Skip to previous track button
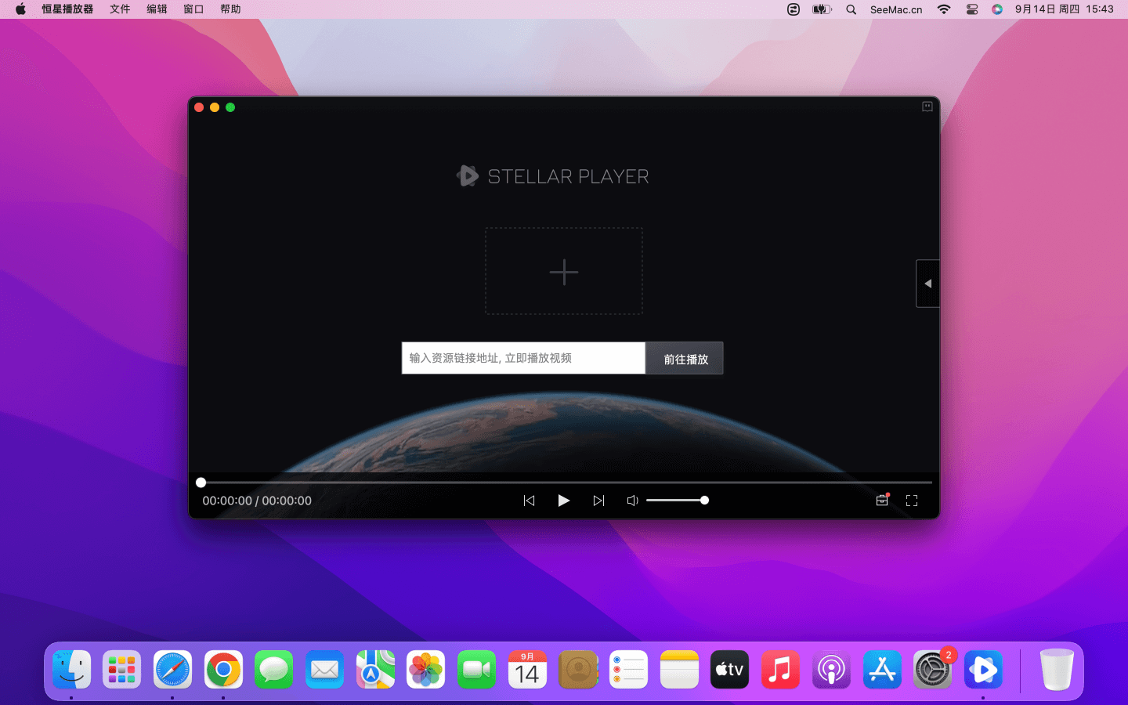This screenshot has width=1128, height=705. tap(529, 501)
